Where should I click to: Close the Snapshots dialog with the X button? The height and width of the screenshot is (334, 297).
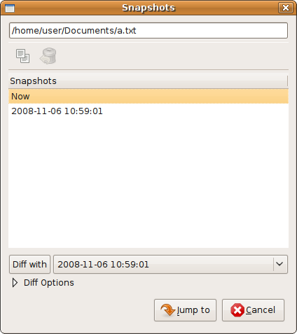(x=286, y=8)
